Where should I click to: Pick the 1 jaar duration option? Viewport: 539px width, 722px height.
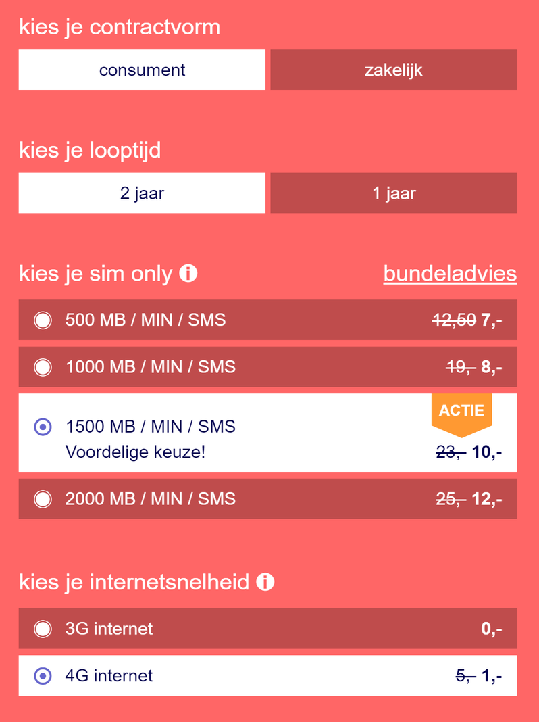(393, 193)
